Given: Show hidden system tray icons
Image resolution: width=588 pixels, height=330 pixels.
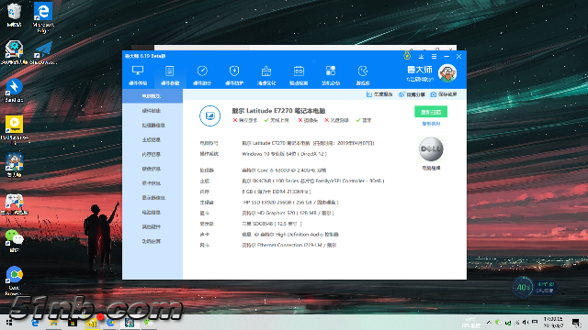Looking at the screenshot, I should point(489,322).
